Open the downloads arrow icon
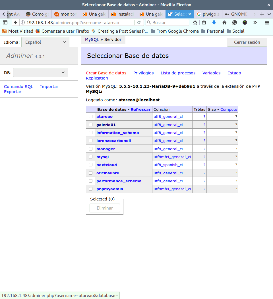273x299 pixels. (x=214, y=22)
